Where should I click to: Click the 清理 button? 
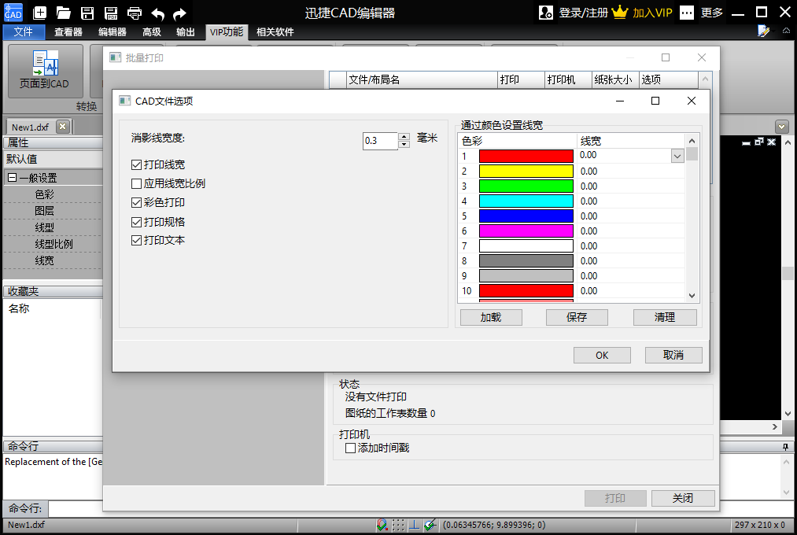[665, 318]
